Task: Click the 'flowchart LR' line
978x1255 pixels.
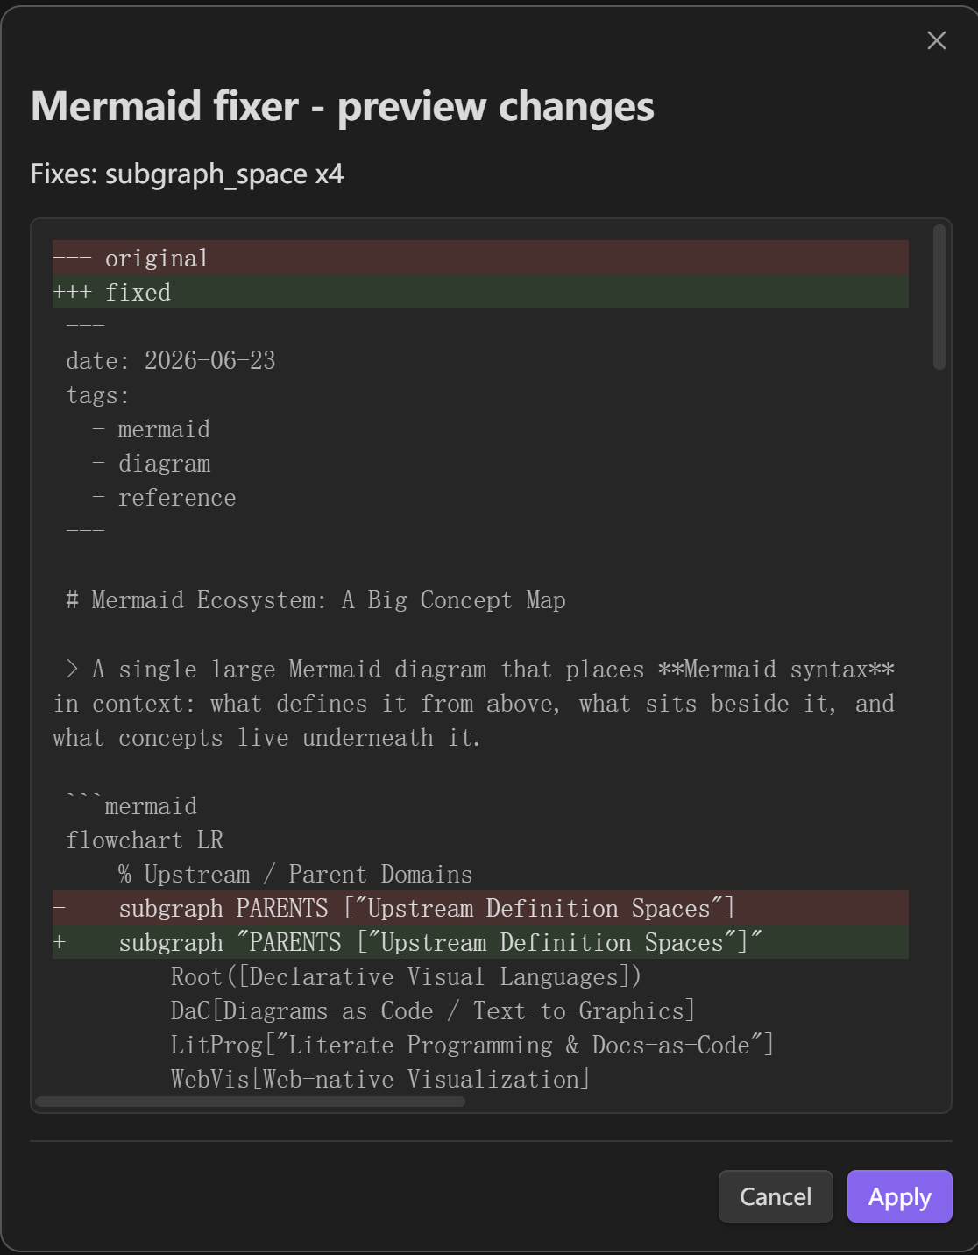Action: coord(145,840)
